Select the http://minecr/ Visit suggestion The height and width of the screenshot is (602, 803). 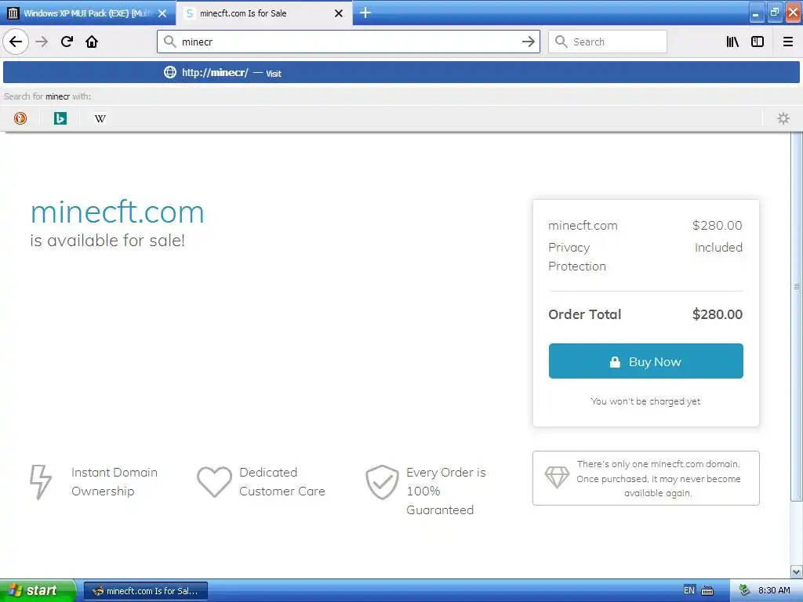point(401,72)
